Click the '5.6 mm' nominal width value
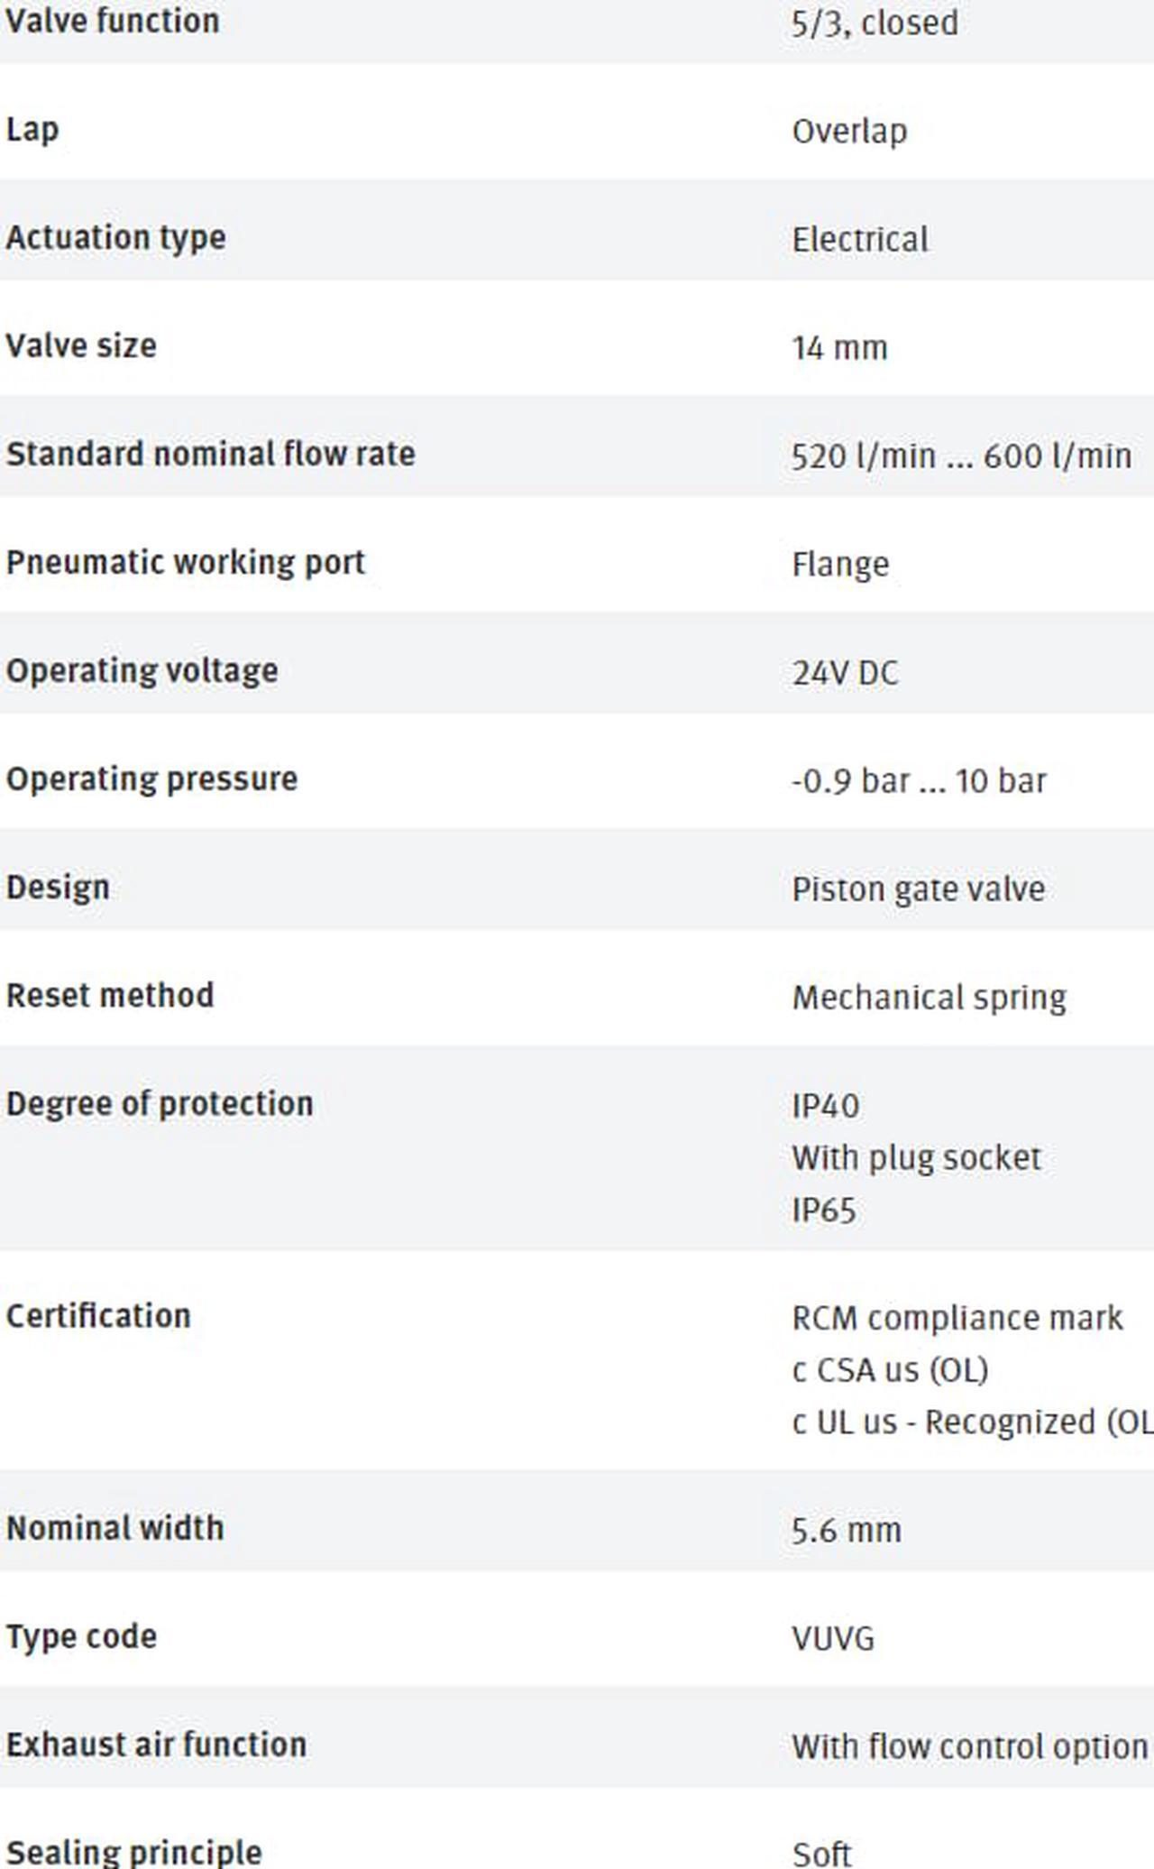The width and height of the screenshot is (1154, 1869). click(x=846, y=1531)
